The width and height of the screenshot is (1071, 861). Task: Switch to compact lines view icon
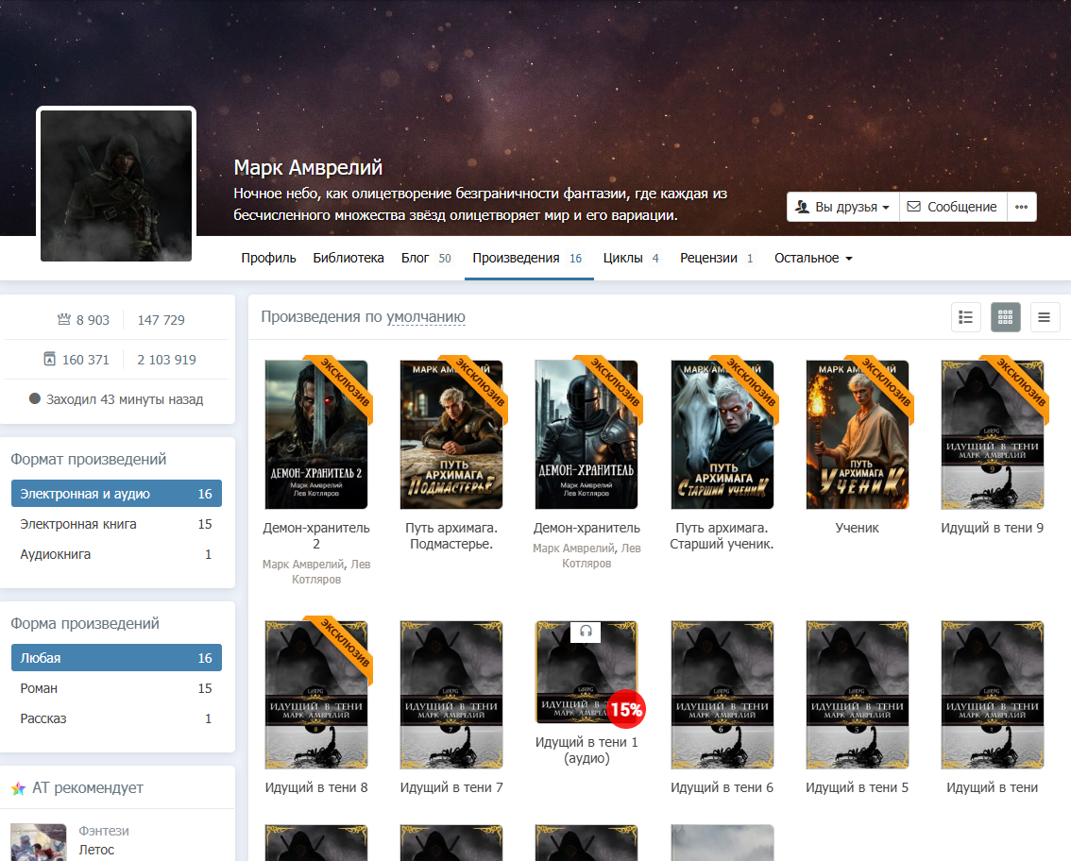pos(1045,317)
